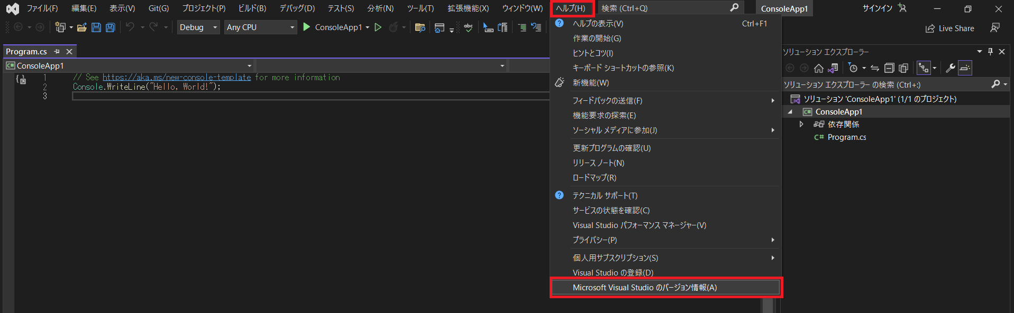1014x313 pixels.
Task: Save the current file with Save icon
Action: [96, 27]
